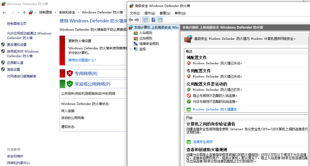Image resolution: width=310 pixels, height=166 pixels.
Task: Click 控制面板 in the breadcrumb path
Action: (x=46, y=12)
